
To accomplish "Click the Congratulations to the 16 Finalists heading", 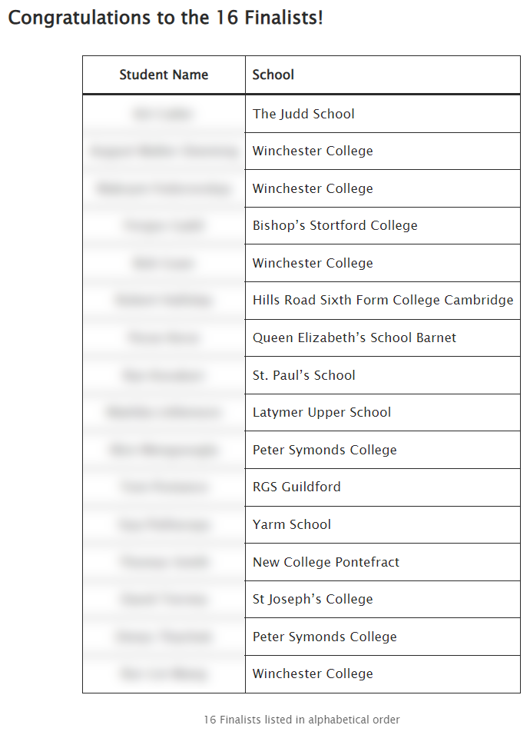I will click(x=166, y=18).
